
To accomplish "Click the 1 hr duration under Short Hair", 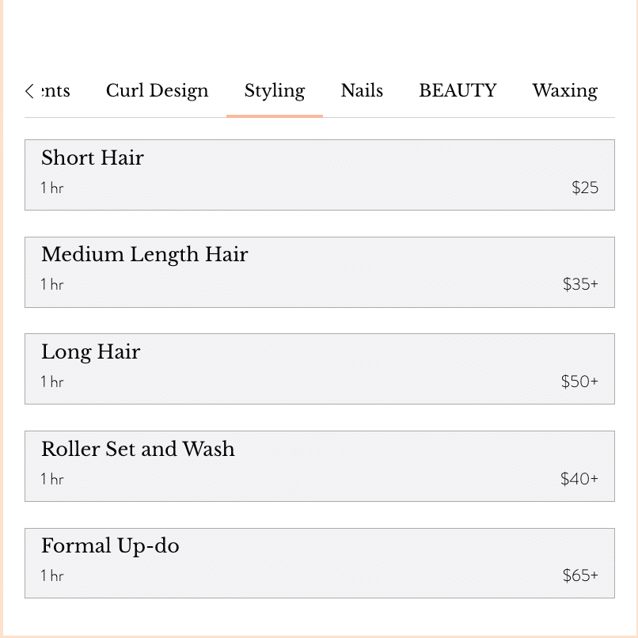I will pos(52,188).
